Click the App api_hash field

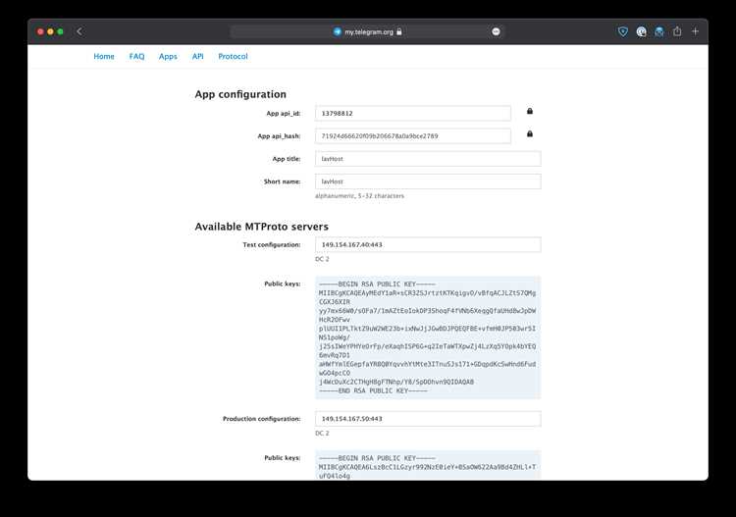pos(413,136)
